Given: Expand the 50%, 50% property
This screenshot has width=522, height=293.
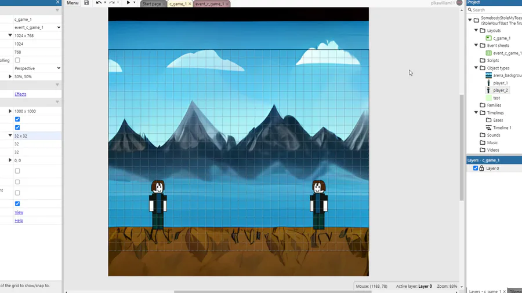Looking at the screenshot, I should coord(10,76).
